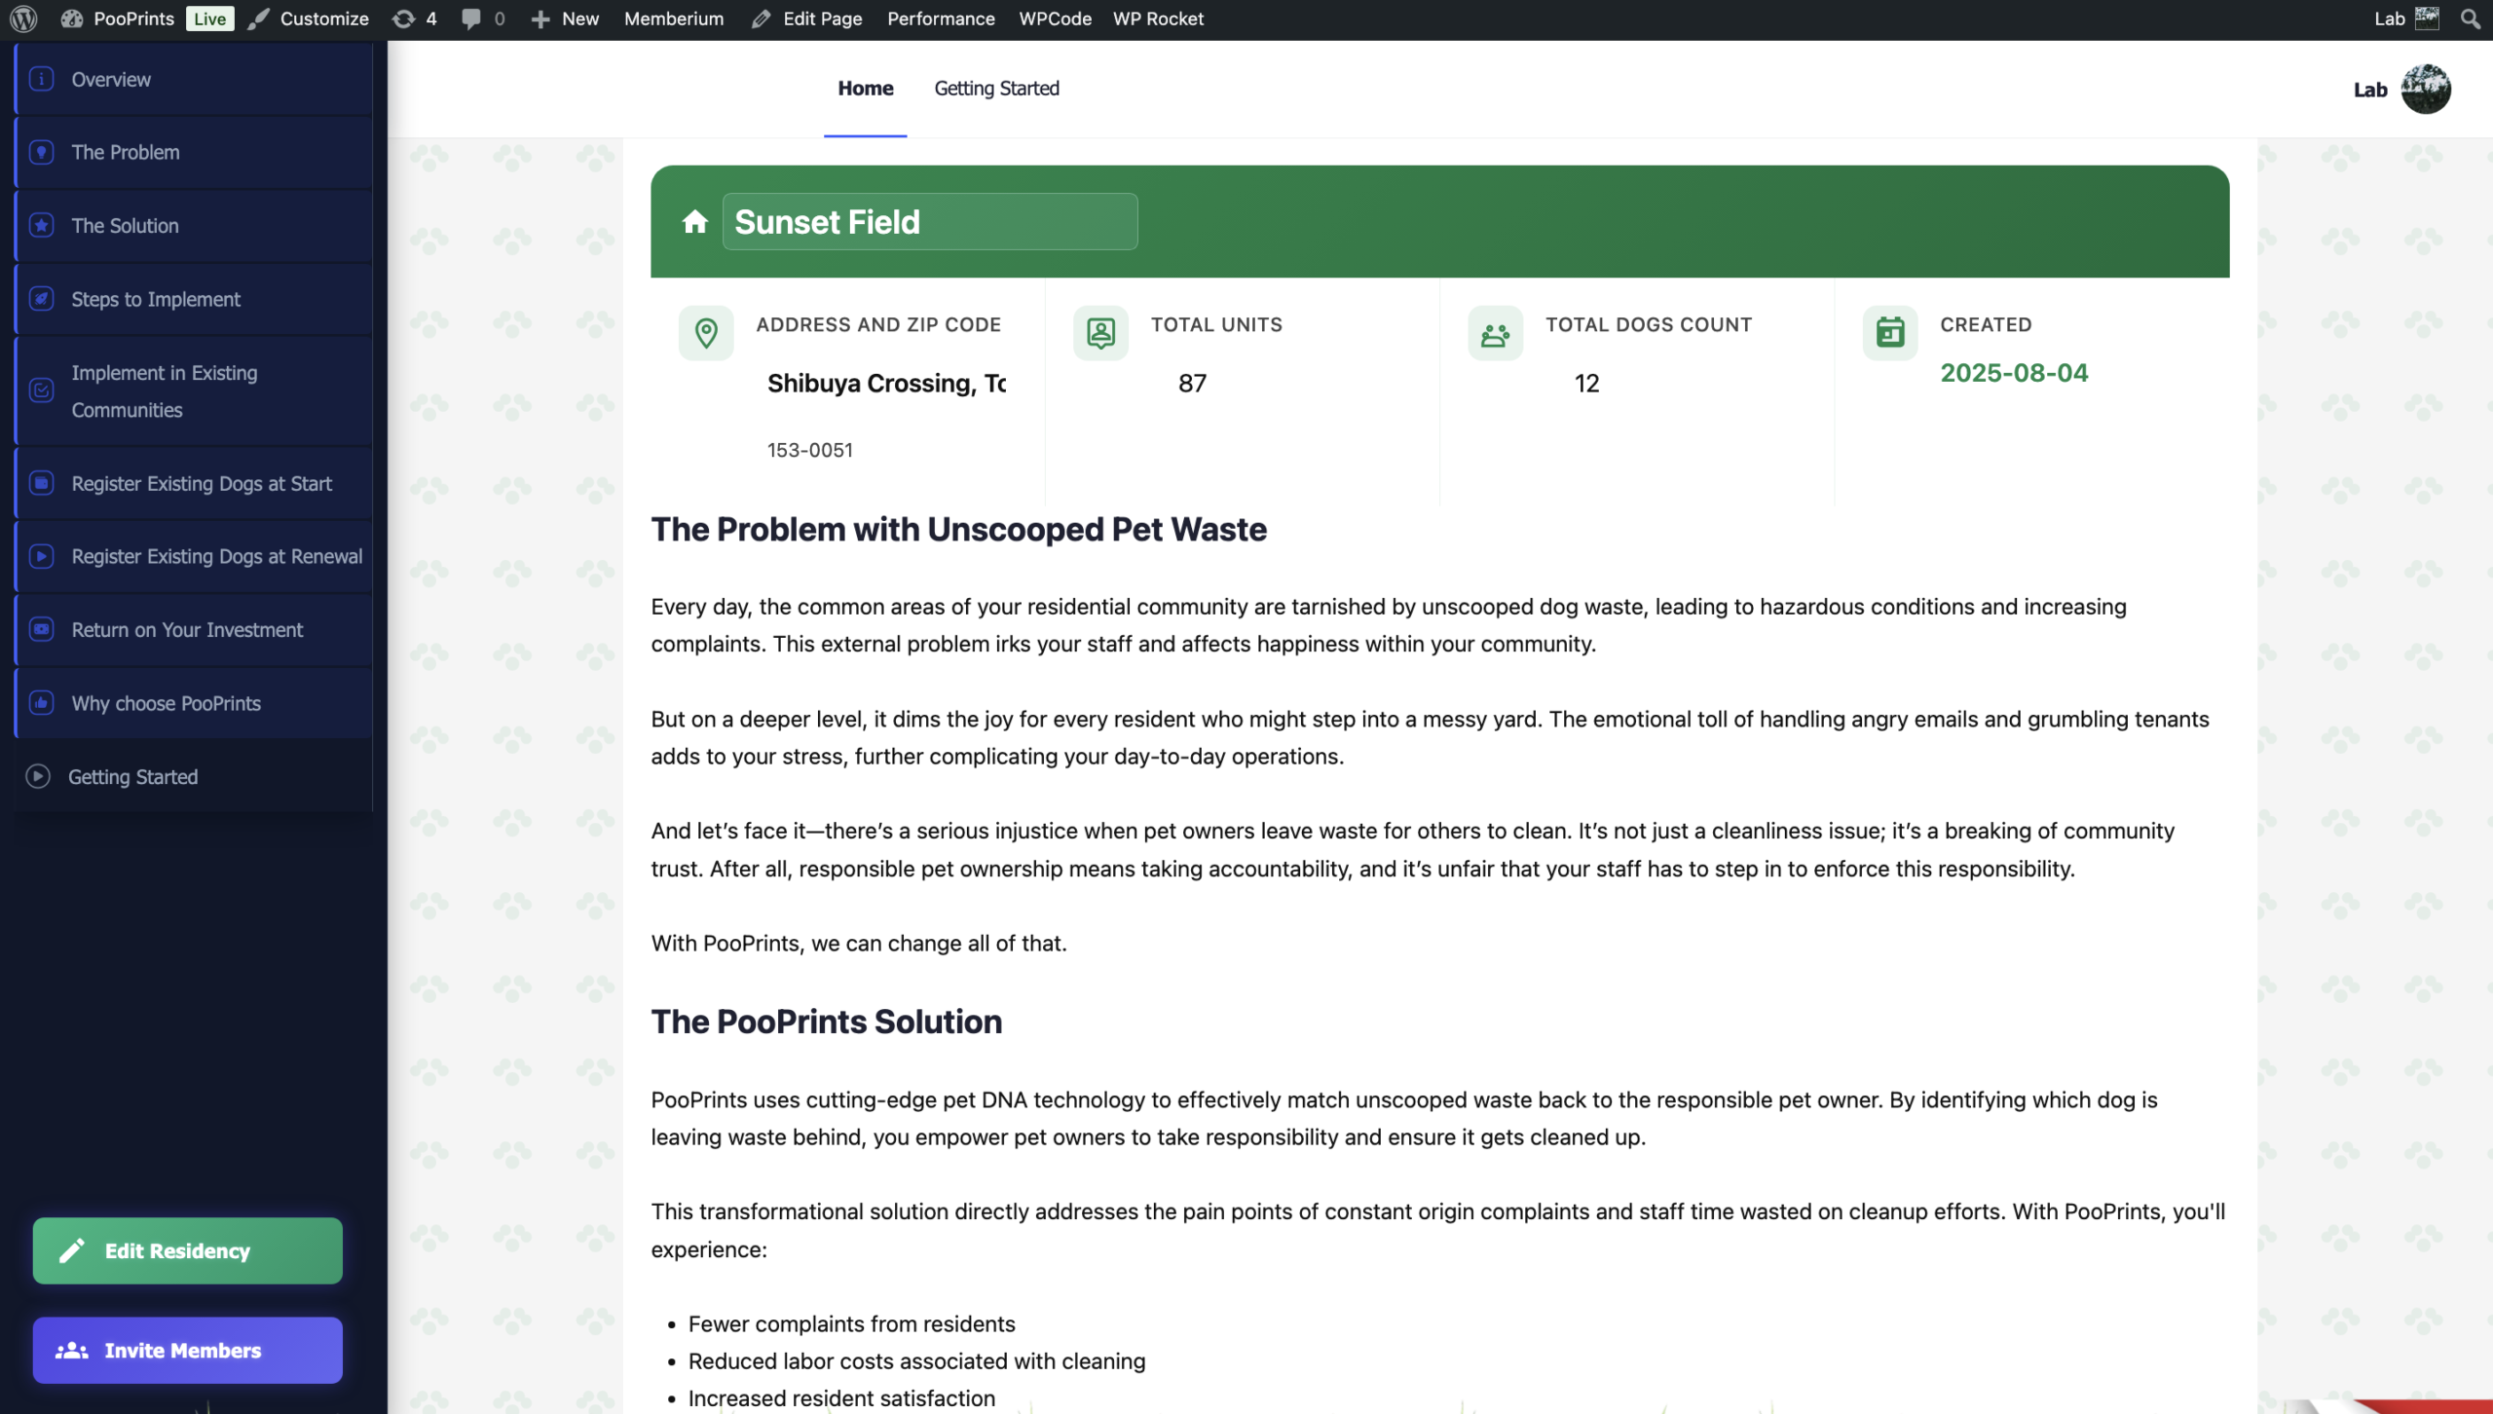Click the Sunset Field name input field
This screenshot has width=2493, height=1414.
click(x=929, y=222)
